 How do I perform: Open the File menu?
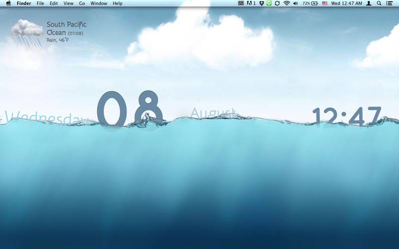pos(40,3)
